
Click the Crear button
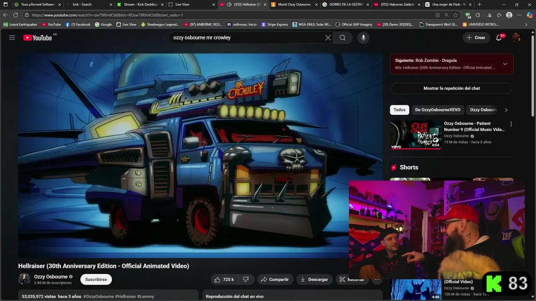click(476, 38)
